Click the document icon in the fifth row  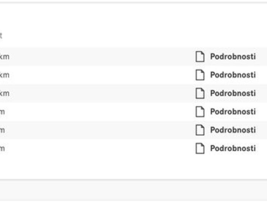pos(200,130)
